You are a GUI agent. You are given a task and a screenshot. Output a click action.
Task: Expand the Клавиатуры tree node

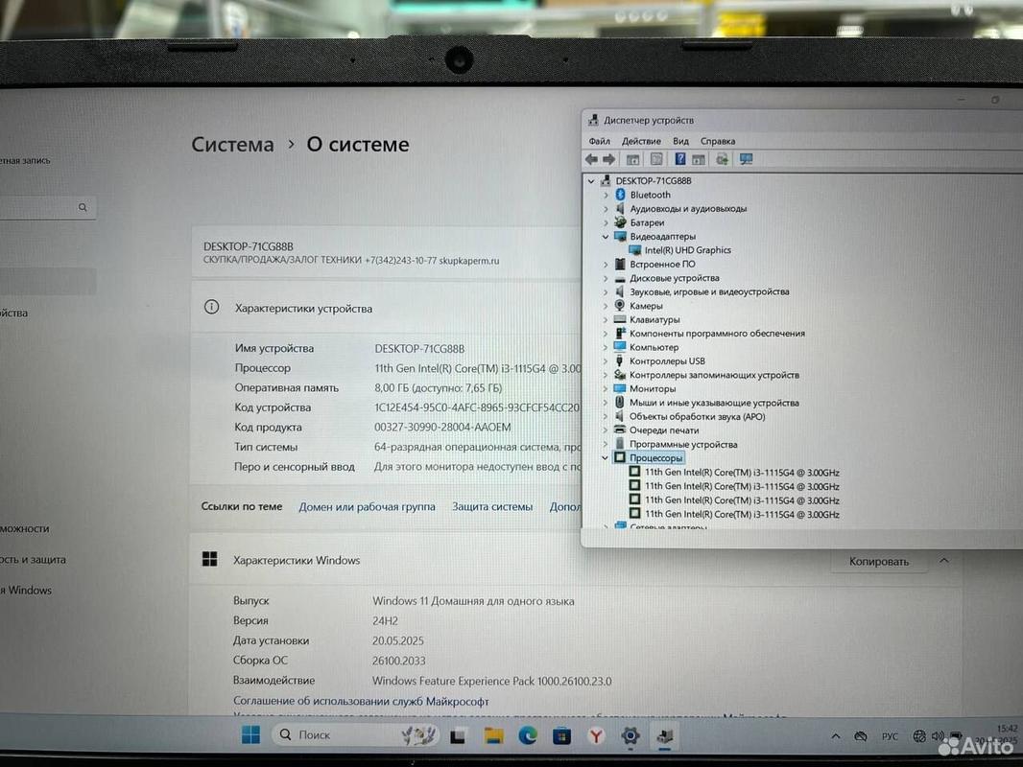(606, 319)
